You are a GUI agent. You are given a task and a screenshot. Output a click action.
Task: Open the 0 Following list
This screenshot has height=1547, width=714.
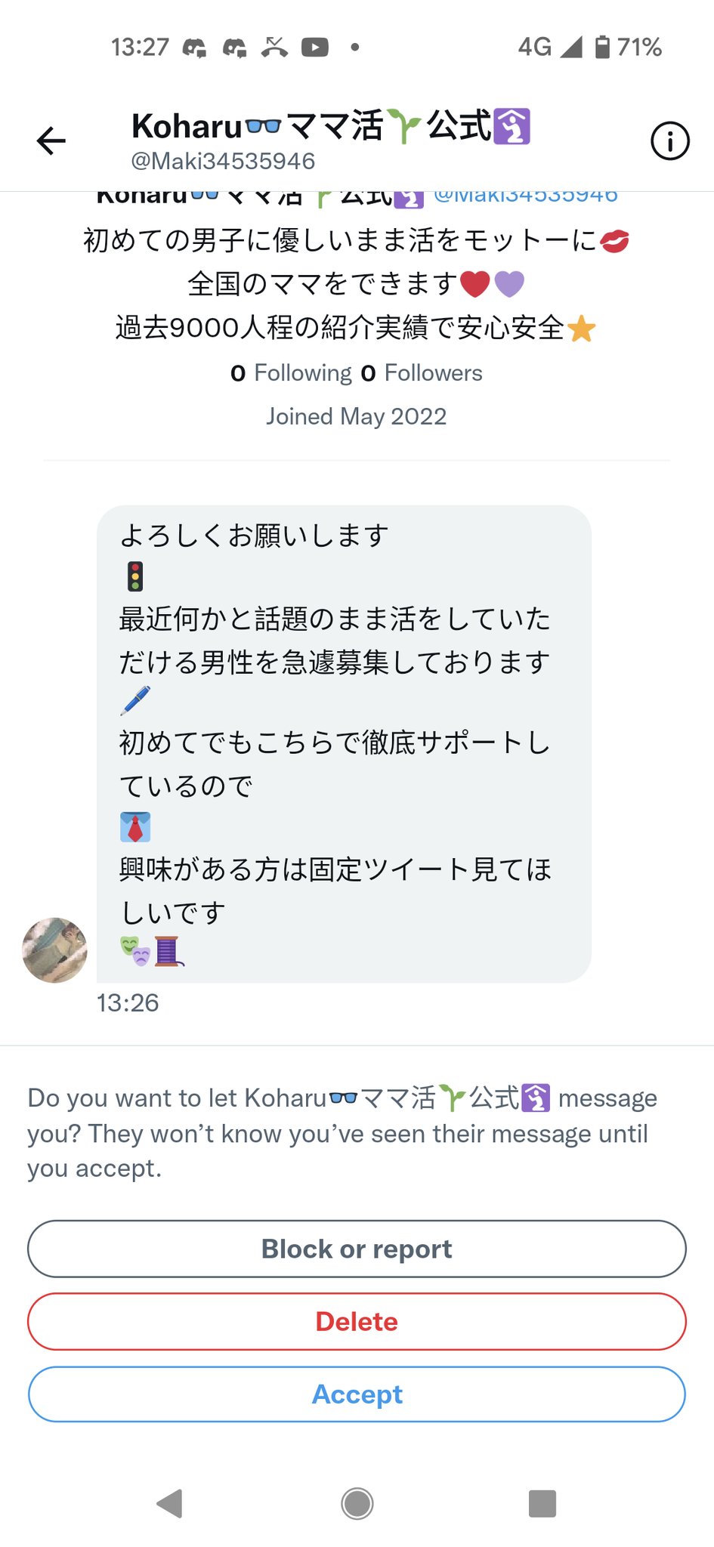(291, 372)
